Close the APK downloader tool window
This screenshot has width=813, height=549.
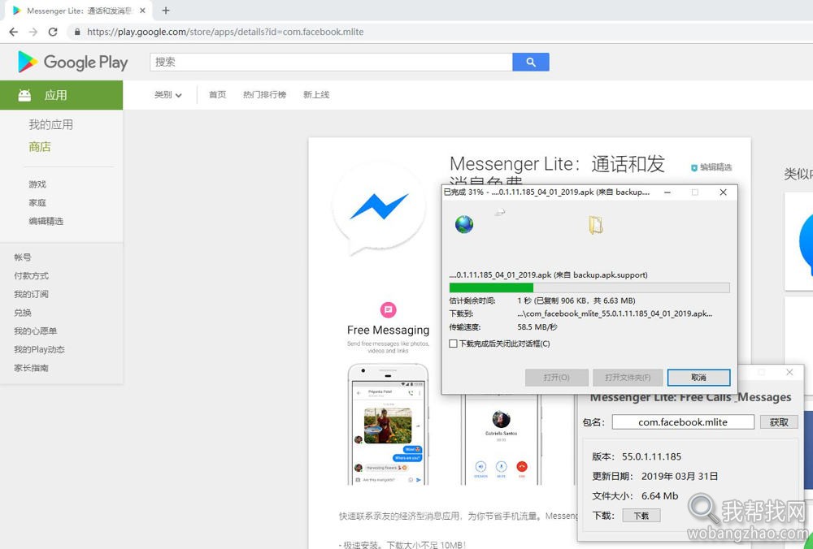pyautogui.click(x=789, y=372)
